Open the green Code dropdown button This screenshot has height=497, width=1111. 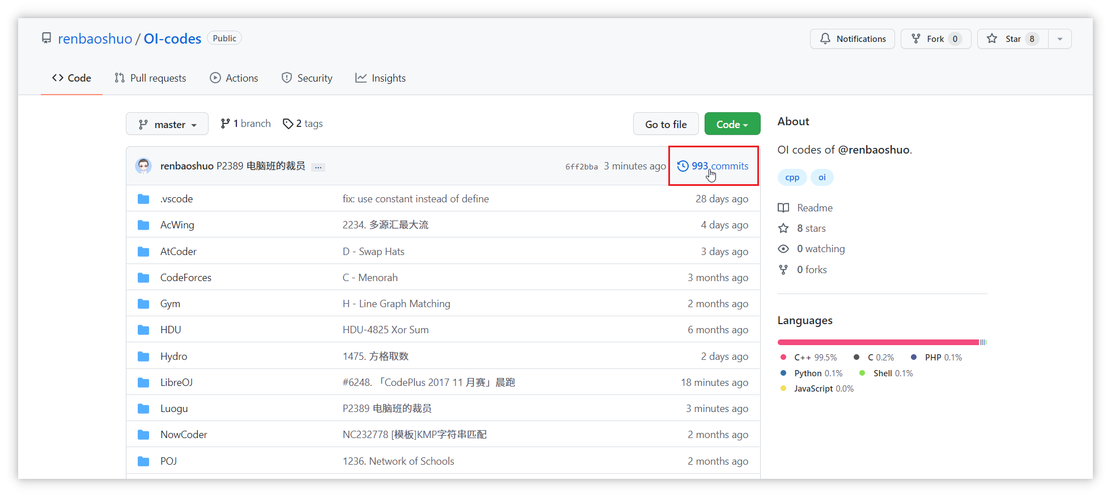tap(732, 124)
